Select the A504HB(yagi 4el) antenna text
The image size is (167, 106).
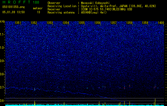94,12
